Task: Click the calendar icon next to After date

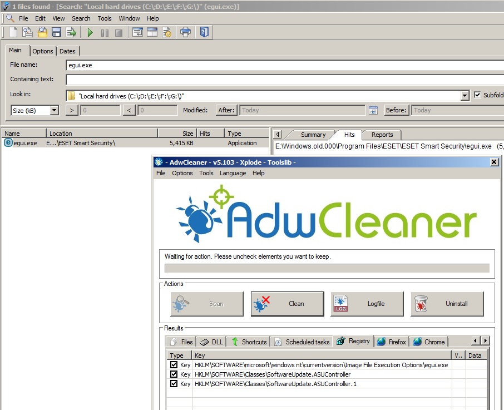Action: pos(373,110)
